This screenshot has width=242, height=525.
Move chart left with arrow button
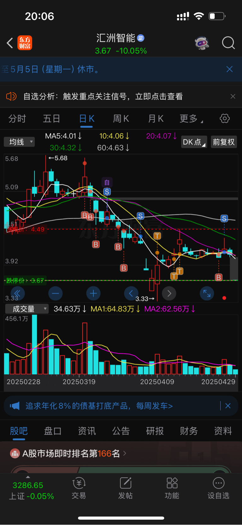(131, 294)
